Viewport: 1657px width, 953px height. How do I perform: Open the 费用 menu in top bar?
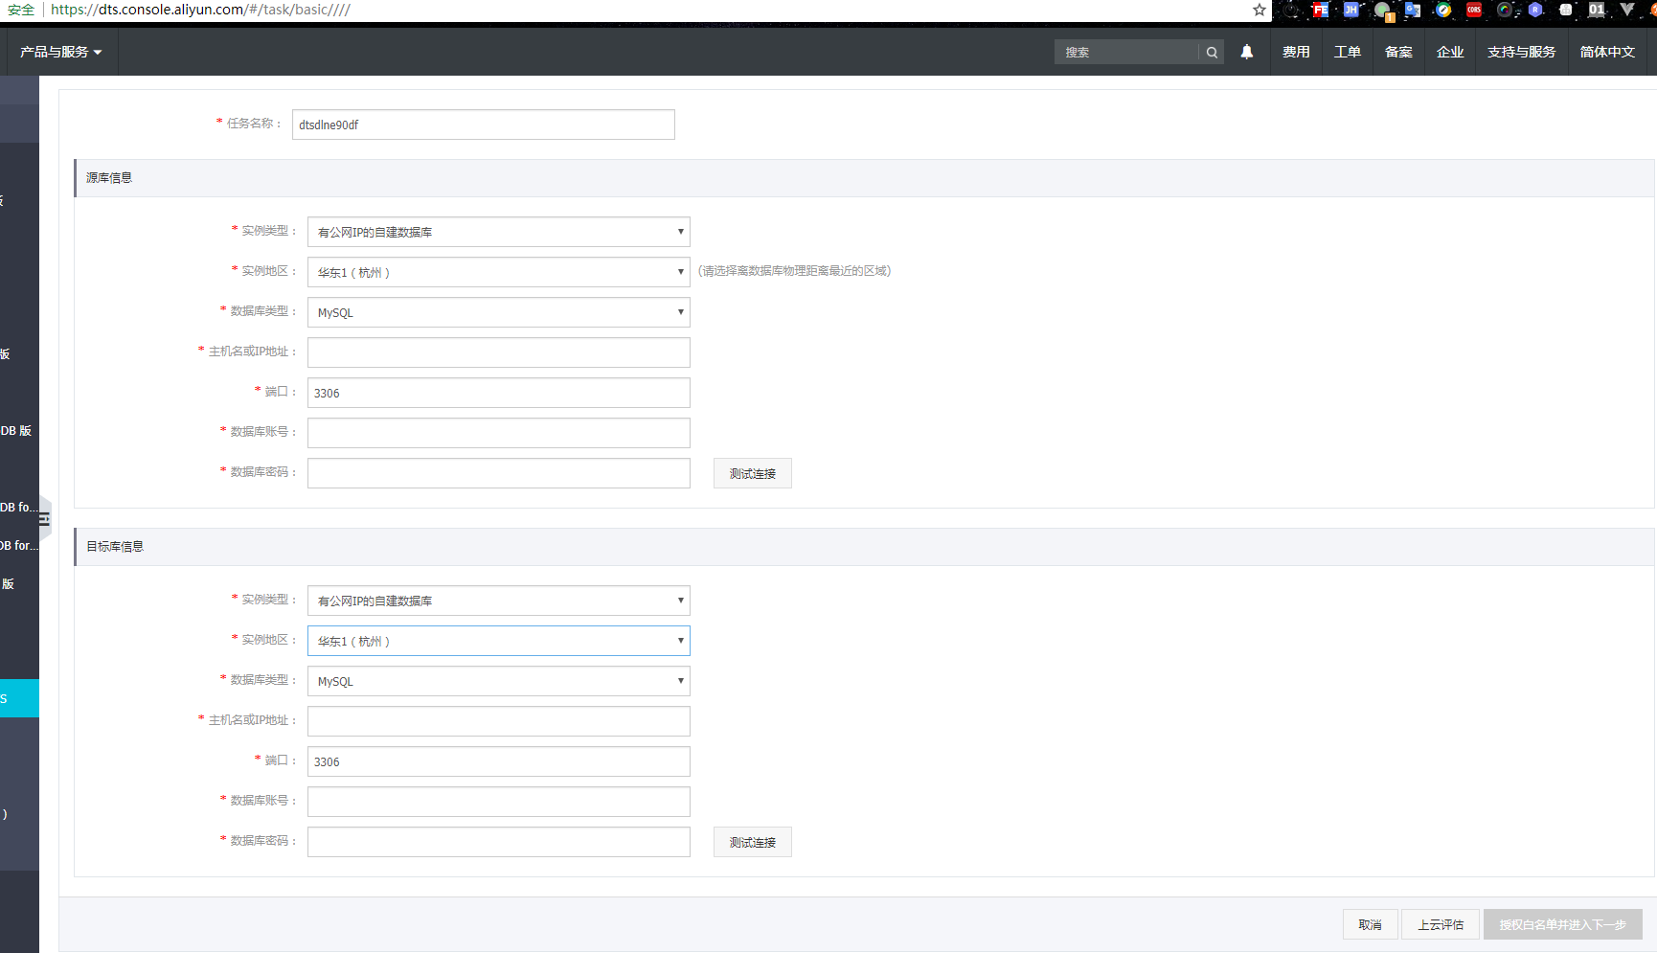(x=1296, y=52)
